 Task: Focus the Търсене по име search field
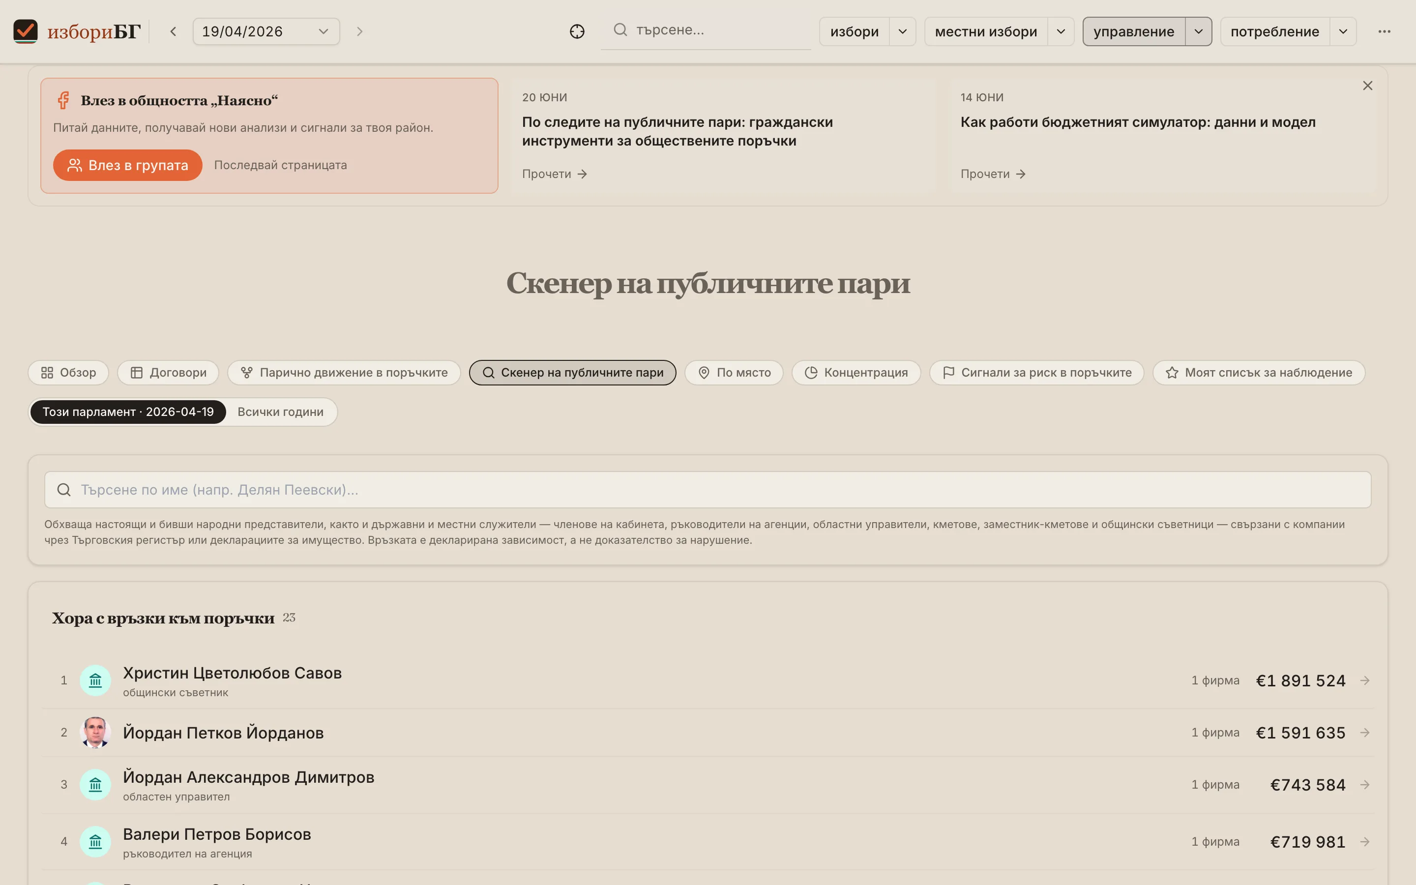(x=708, y=490)
